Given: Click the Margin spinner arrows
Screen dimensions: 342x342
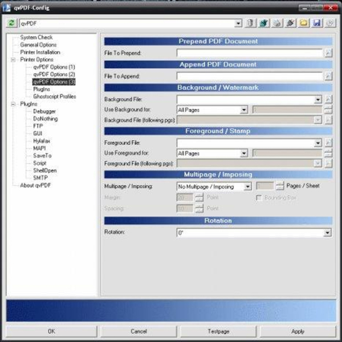Looking at the screenshot, I should [x=199, y=197].
